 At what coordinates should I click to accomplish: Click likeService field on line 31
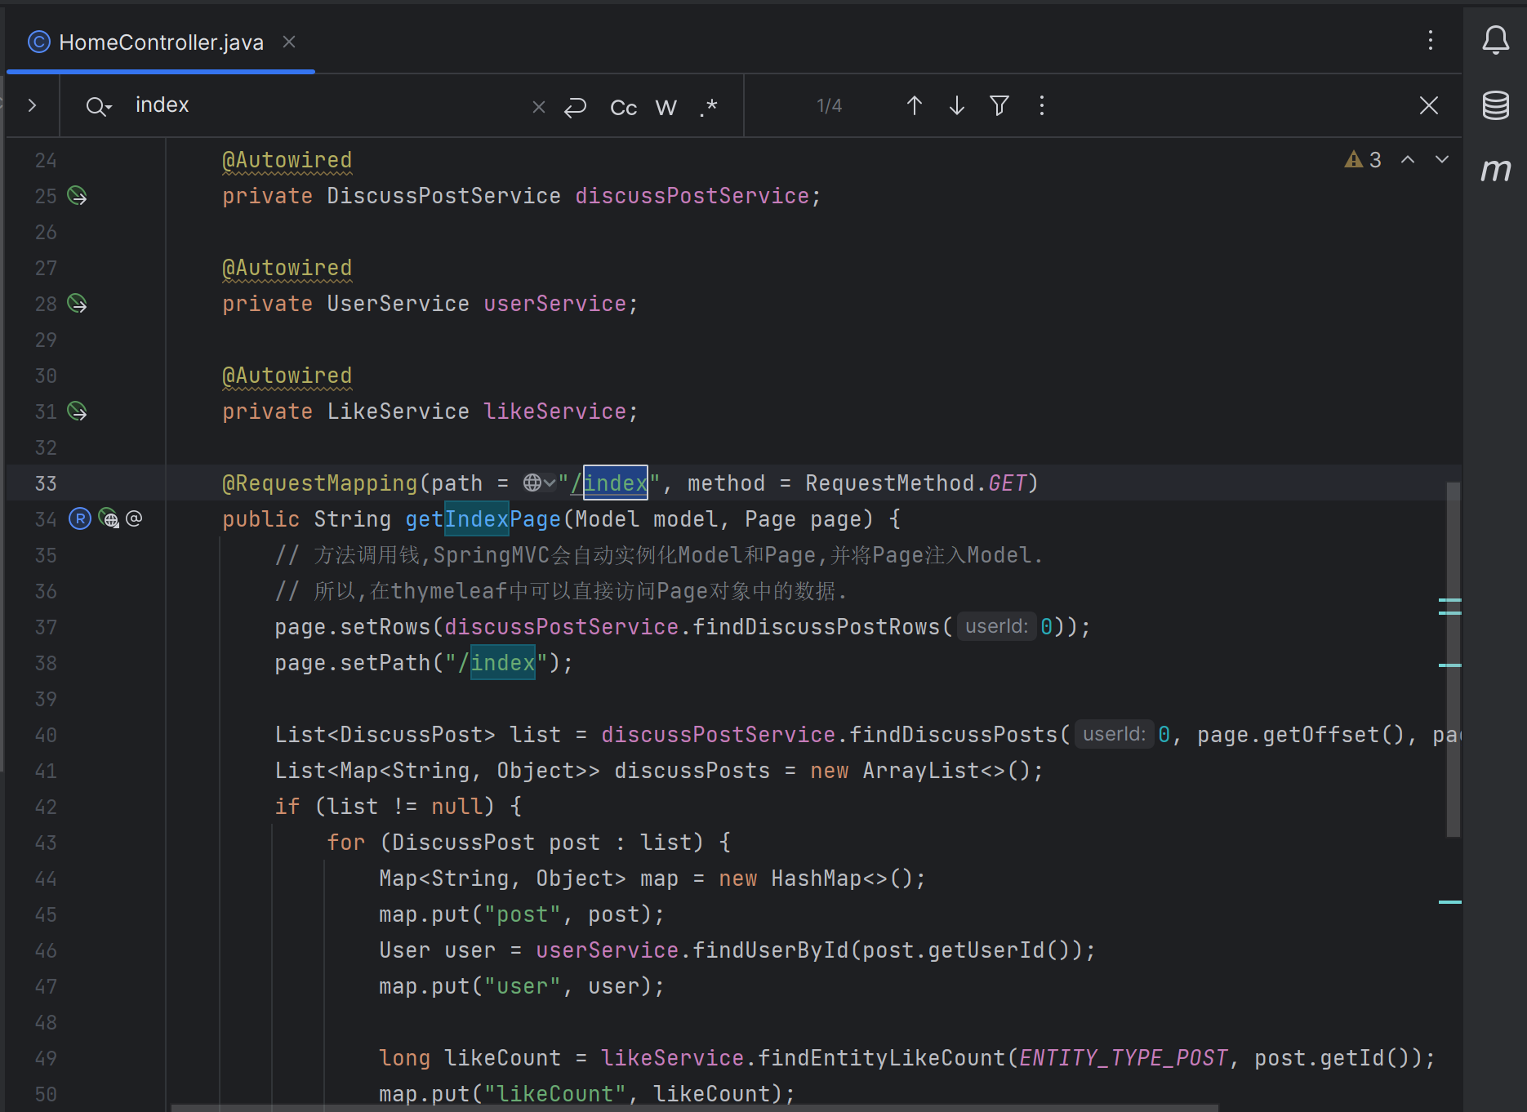coord(555,411)
